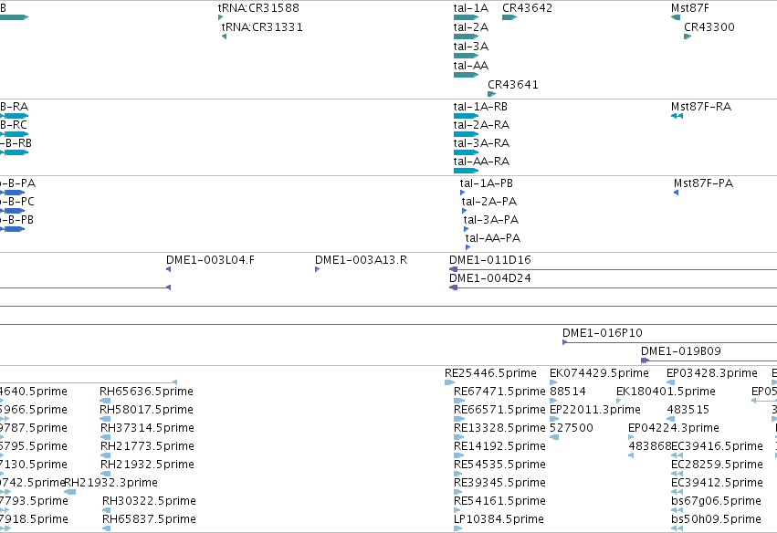Click the RE14192.5prime EST label
This screenshot has width=777, height=533.
click(x=499, y=446)
